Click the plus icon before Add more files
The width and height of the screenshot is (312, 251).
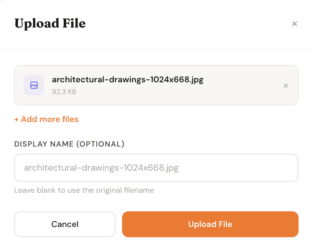pos(16,119)
